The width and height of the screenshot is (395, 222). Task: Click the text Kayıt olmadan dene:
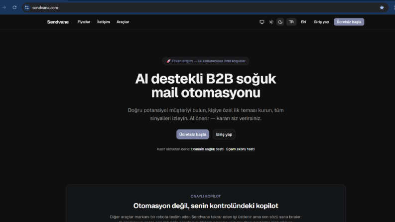click(x=173, y=149)
